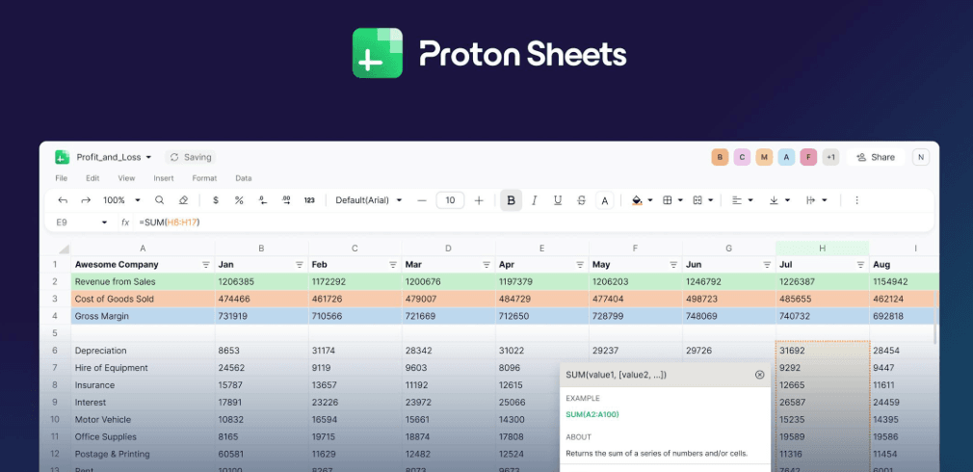Click collaborator avatar F
Screen dimensions: 973x472
pos(808,158)
